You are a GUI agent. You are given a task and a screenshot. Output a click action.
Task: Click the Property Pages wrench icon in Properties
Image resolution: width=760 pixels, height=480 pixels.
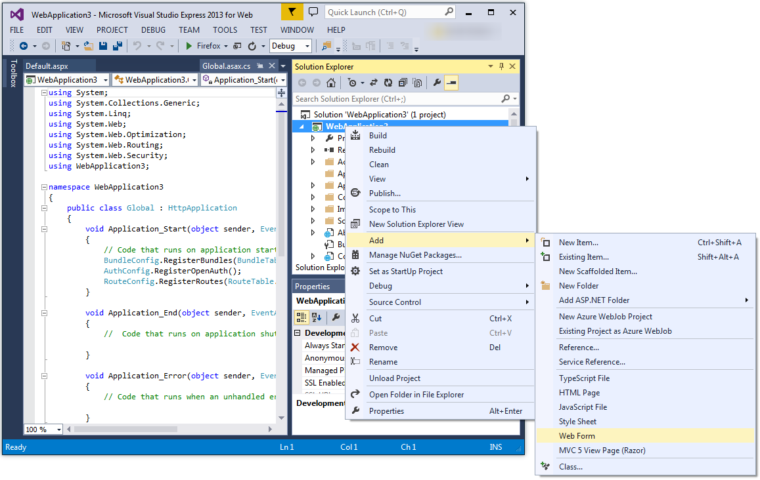336,317
